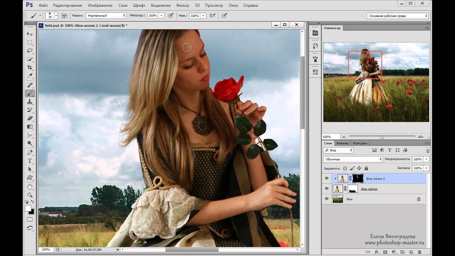Click the create new group folder icon
Screen dimensions: 455x256
point(402,252)
